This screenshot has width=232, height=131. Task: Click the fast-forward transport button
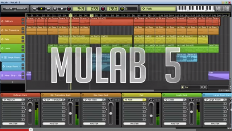coord(48,9)
